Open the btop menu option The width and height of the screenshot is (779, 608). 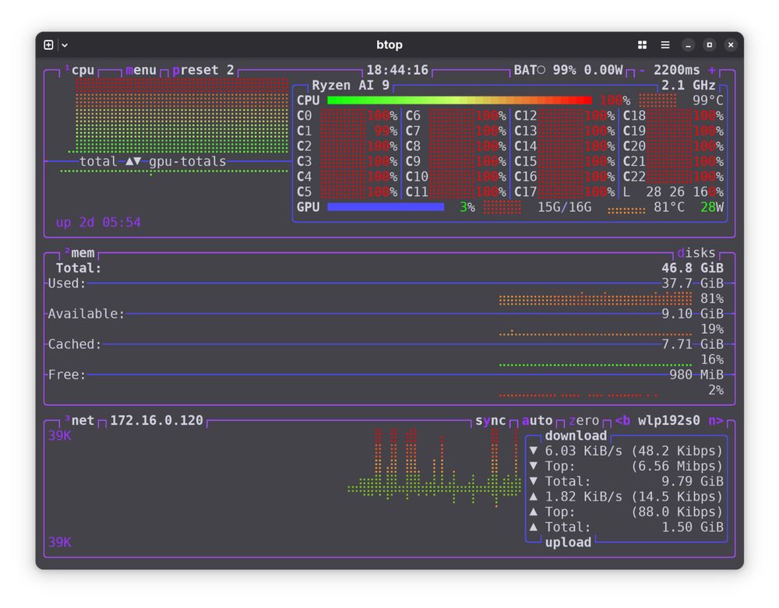pyautogui.click(x=141, y=71)
